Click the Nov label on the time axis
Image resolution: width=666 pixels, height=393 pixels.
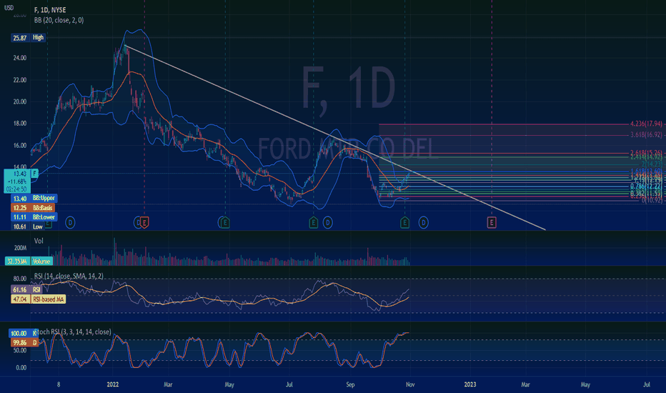(x=410, y=384)
